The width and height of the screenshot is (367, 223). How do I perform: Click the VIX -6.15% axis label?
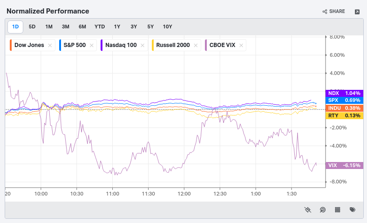coord(344,165)
